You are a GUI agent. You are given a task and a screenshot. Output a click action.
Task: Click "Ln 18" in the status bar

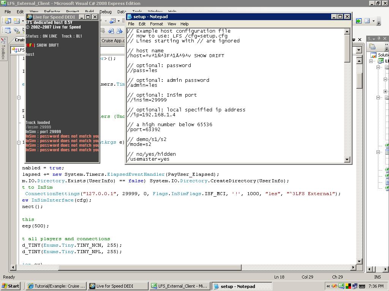click(x=279, y=277)
